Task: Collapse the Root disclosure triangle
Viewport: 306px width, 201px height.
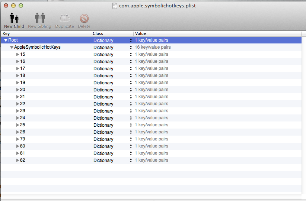Action: (x=6, y=40)
